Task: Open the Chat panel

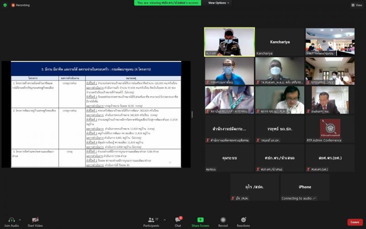Action: [178, 222]
